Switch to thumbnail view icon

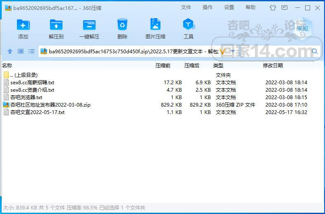(x=21, y=51)
